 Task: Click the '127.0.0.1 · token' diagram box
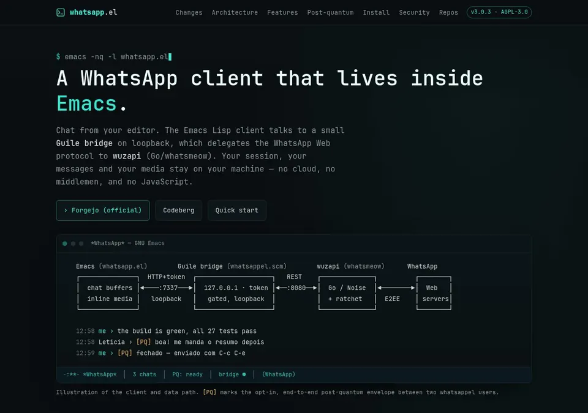point(235,293)
